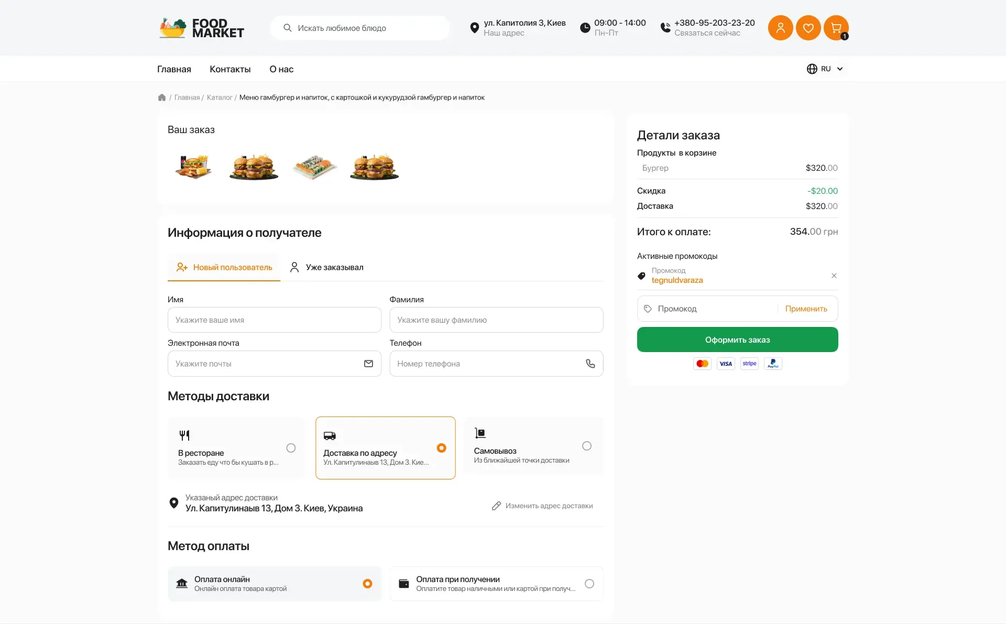Click the location pin by address in header

tap(474, 28)
